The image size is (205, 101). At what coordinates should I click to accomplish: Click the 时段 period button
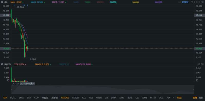(179, 98)
